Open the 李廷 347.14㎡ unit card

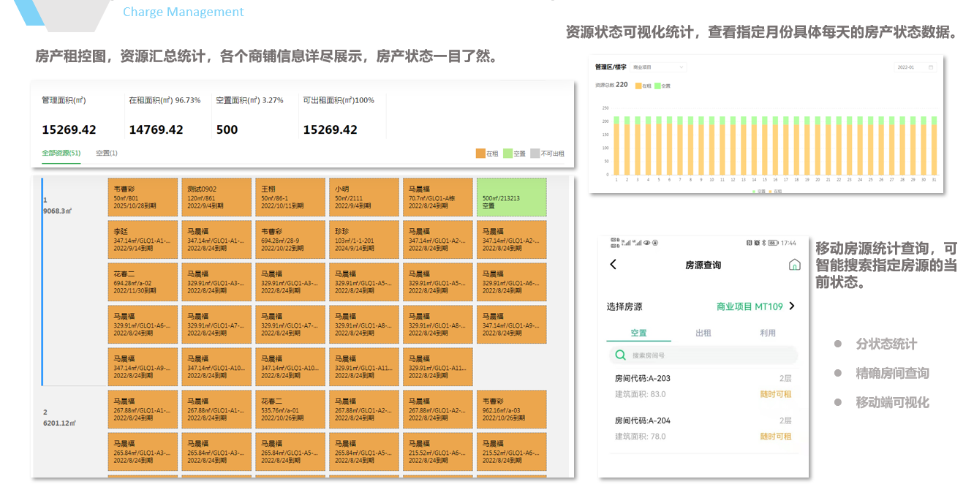coord(143,240)
